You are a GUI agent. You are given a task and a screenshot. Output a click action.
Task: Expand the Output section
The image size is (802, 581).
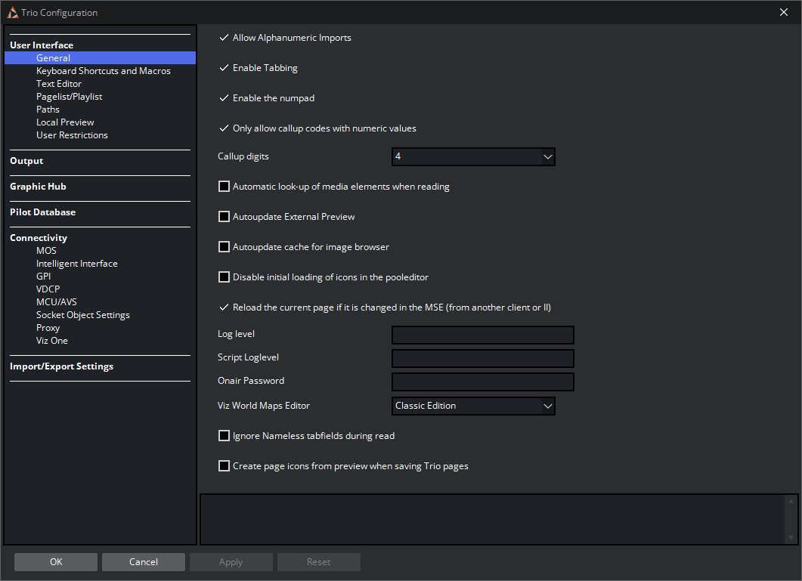click(x=26, y=161)
